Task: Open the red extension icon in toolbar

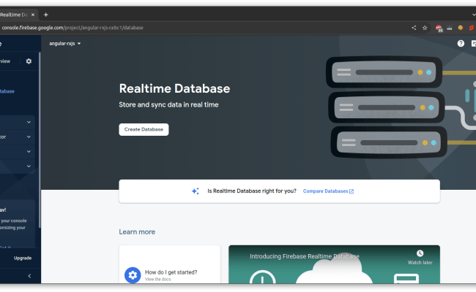Action: click(x=472, y=28)
